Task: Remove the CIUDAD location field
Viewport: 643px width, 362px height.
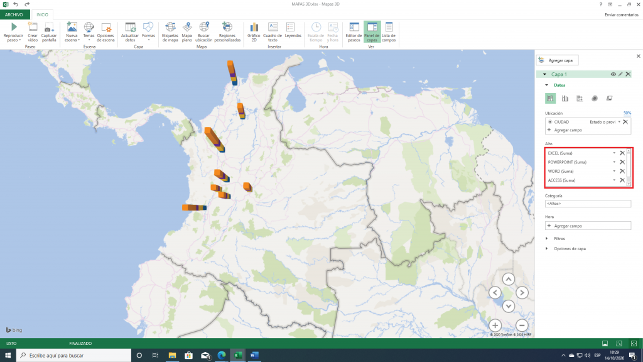Action: (625, 122)
